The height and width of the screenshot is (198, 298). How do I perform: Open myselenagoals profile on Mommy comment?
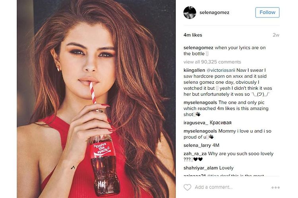[200, 131]
